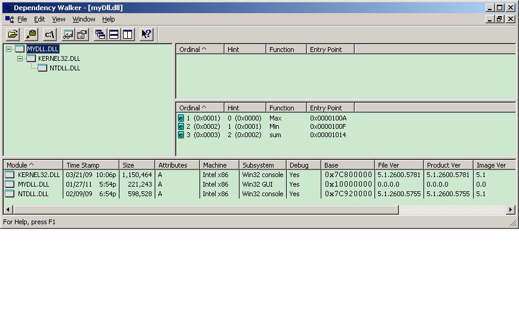Screen dimensions: 519x322
Task: Click the horizontal scrollbar right arrow
Action: [x=510, y=210]
